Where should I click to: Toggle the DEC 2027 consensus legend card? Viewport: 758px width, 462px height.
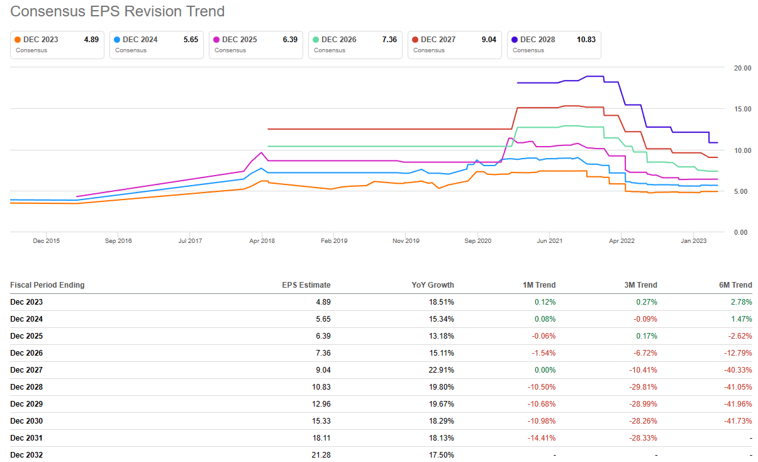(x=455, y=45)
